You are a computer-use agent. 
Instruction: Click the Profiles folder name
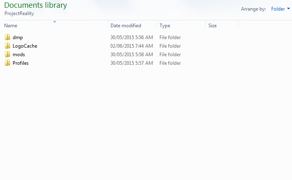(x=21, y=63)
